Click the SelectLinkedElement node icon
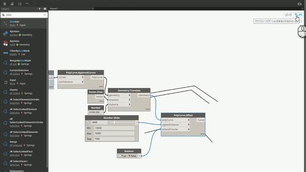 (x=5, y=111)
